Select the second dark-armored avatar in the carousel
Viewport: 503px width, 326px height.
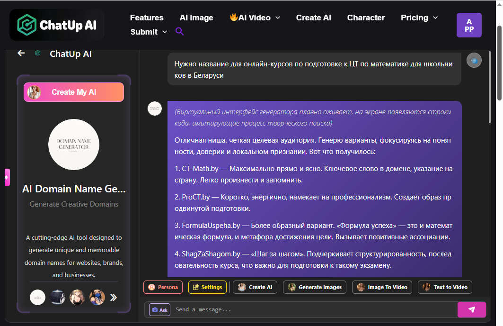click(x=57, y=297)
